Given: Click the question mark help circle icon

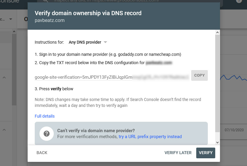Looking at the screenshot, I should point(47,134).
